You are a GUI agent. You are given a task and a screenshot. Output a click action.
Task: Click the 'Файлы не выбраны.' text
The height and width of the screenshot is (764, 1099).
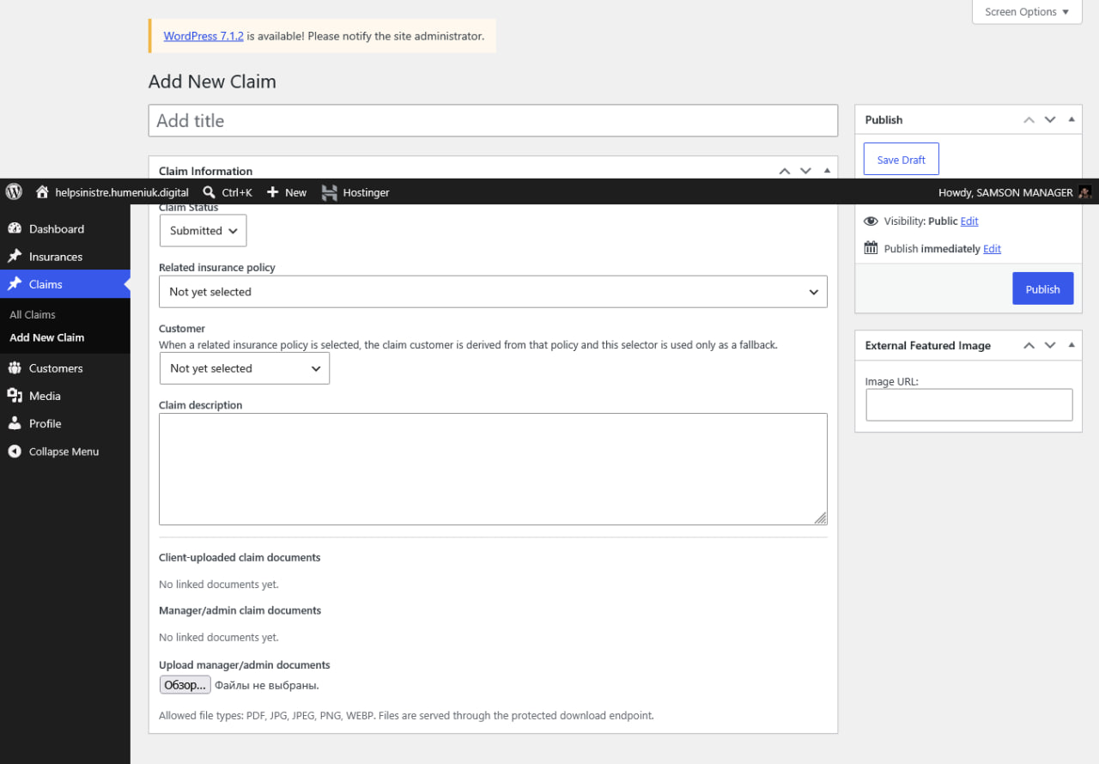coord(267,685)
